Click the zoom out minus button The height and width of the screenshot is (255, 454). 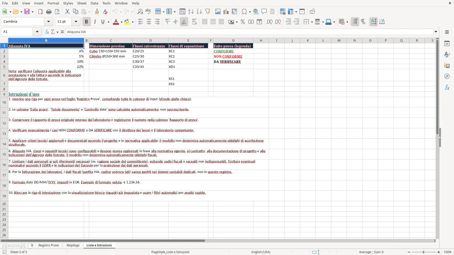[408, 252]
